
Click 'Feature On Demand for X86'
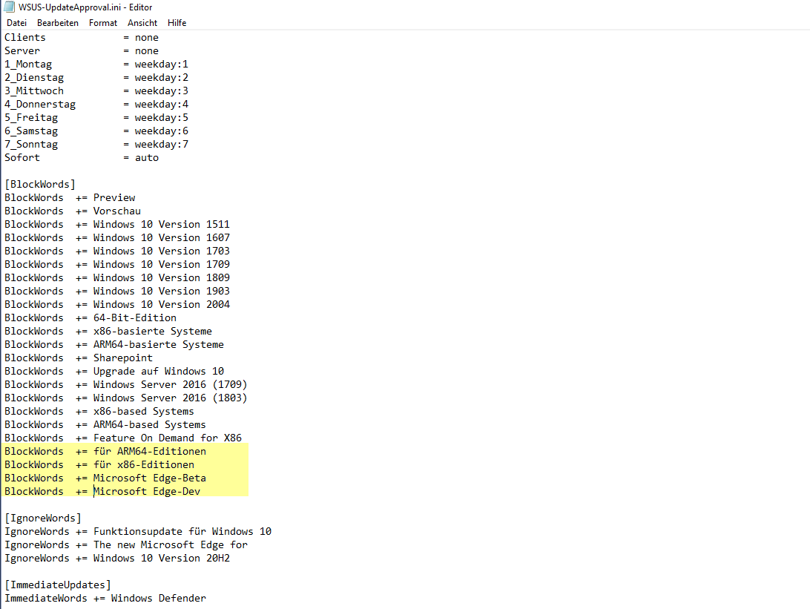coord(168,438)
